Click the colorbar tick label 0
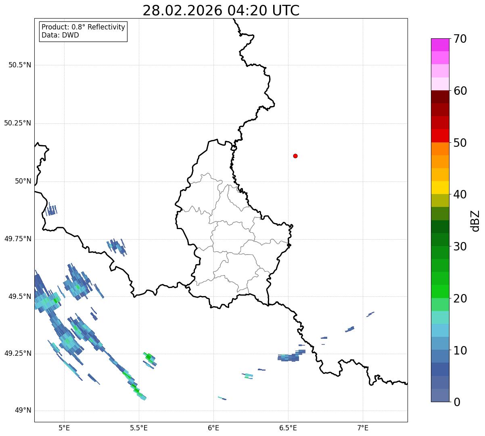 pos(457,402)
